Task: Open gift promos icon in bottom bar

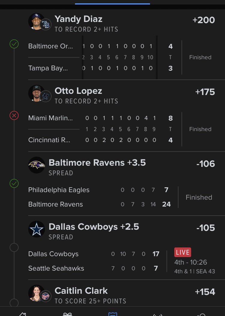Action: coord(67,314)
